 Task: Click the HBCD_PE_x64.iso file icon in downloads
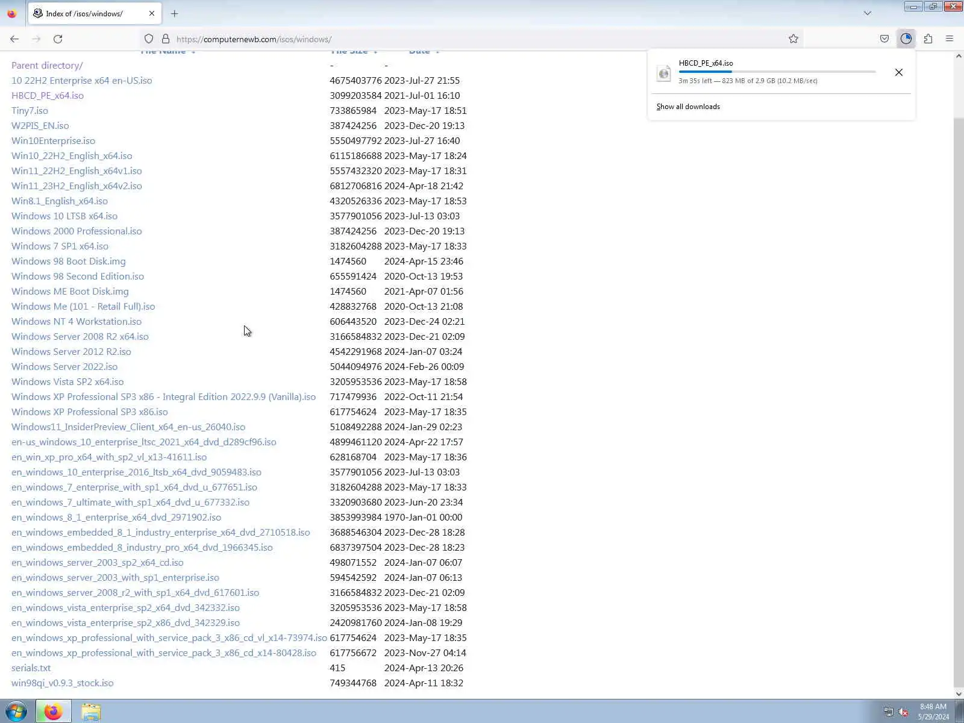click(664, 73)
